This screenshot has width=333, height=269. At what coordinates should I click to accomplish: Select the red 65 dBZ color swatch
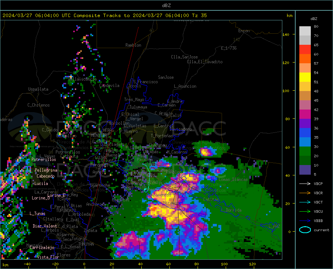pos(305,49)
